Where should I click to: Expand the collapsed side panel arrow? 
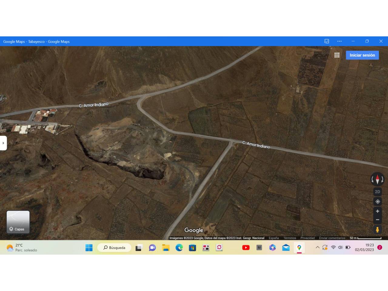[3, 143]
